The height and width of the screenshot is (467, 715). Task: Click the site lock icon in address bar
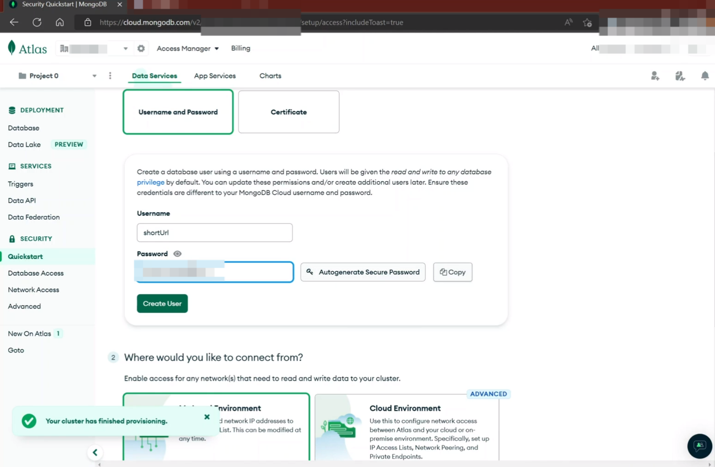pyautogui.click(x=88, y=22)
